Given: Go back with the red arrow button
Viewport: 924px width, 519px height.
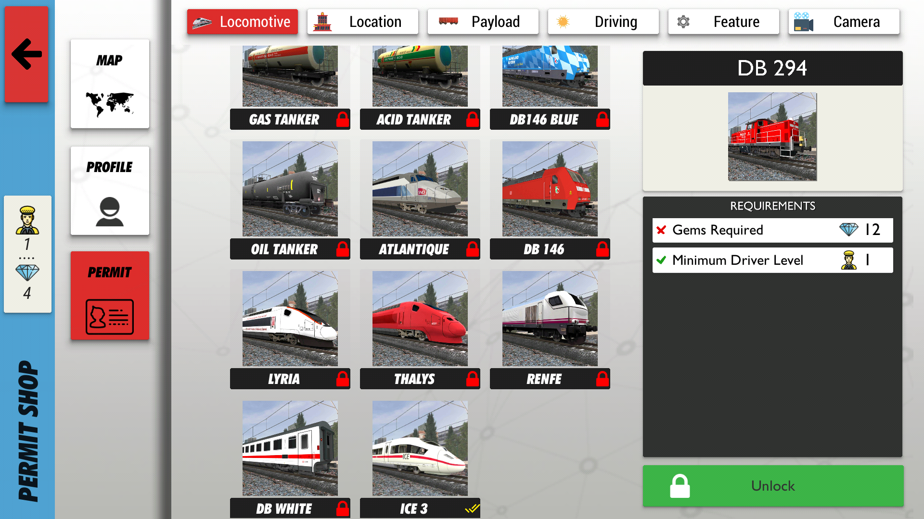Looking at the screenshot, I should [26, 54].
